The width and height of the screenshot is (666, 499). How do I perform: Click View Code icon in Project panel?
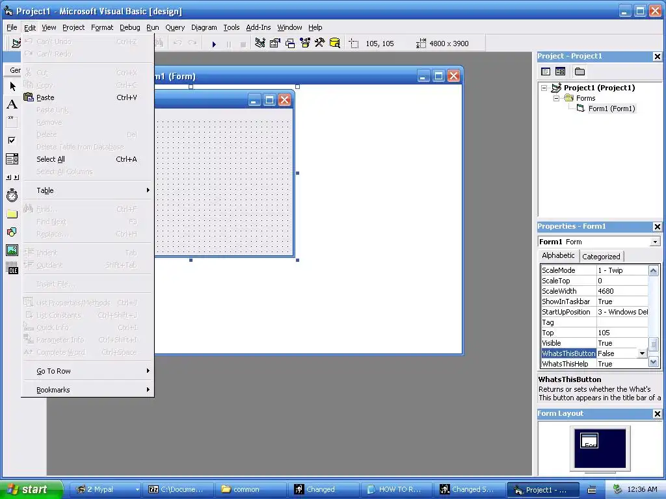tap(546, 71)
